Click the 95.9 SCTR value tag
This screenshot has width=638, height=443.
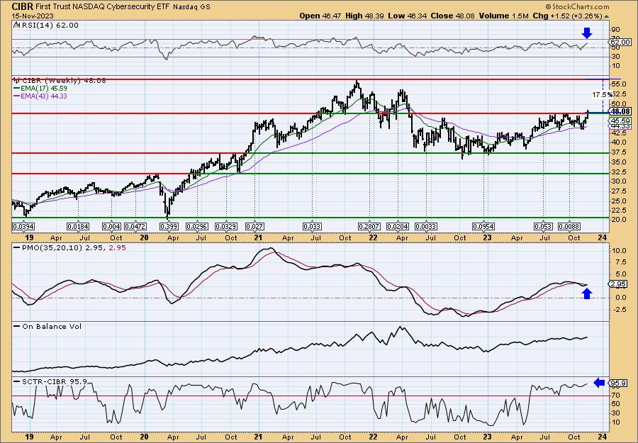(x=617, y=383)
